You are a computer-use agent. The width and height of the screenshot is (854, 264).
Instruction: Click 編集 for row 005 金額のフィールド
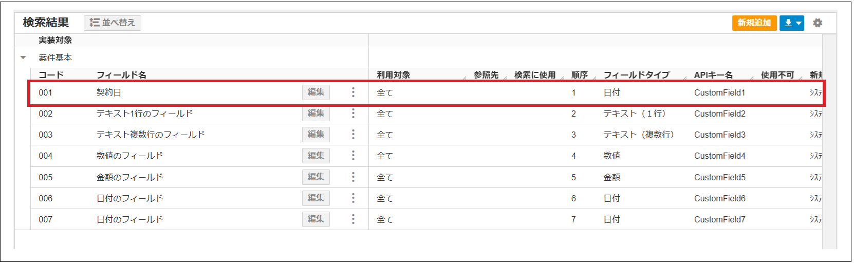315,177
